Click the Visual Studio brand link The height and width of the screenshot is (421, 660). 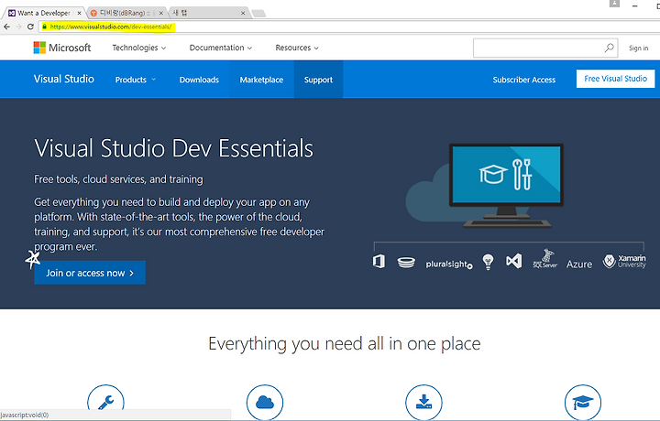click(x=64, y=79)
